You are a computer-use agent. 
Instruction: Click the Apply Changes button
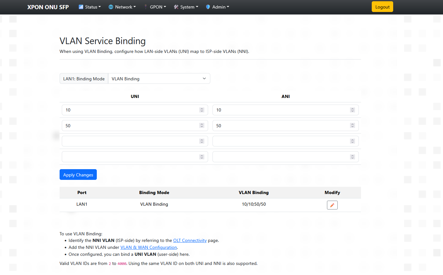(x=78, y=175)
